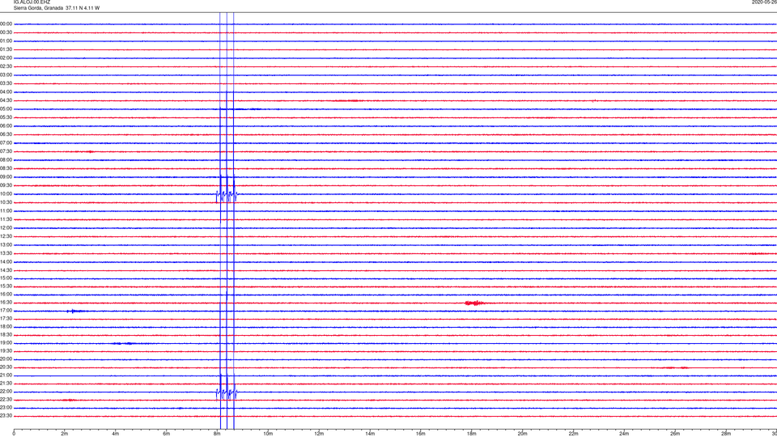
Task: Click the 8m axis tick label
Action: point(217,434)
